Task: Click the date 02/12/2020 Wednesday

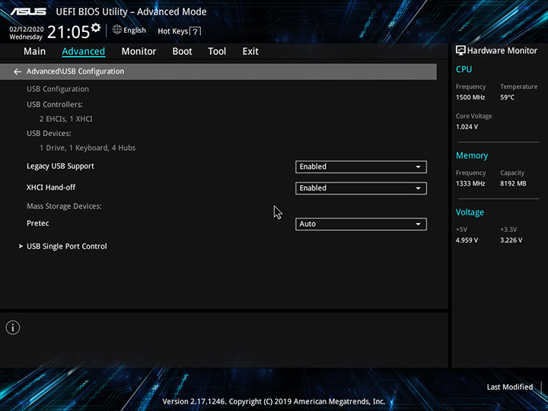Action: pos(26,33)
